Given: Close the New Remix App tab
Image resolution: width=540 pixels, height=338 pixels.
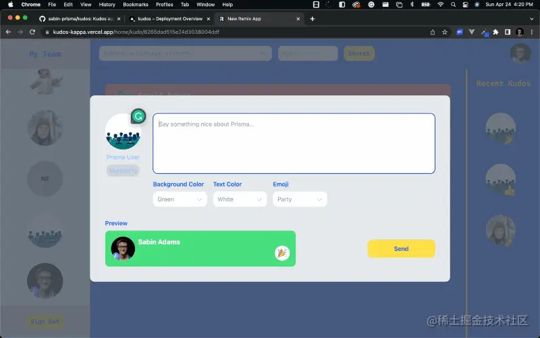Looking at the screenshot, I should 298,19.
